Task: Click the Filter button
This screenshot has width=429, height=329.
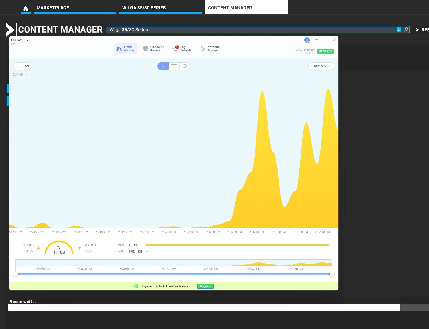Action: (x=23, y=66)
